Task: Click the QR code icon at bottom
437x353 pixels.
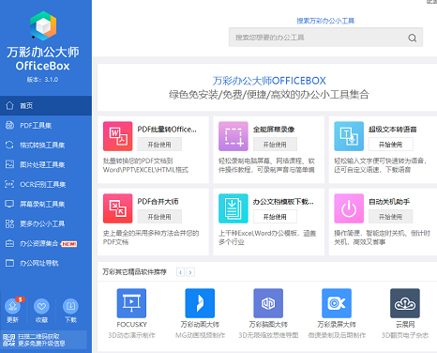Action: [9, 340]
